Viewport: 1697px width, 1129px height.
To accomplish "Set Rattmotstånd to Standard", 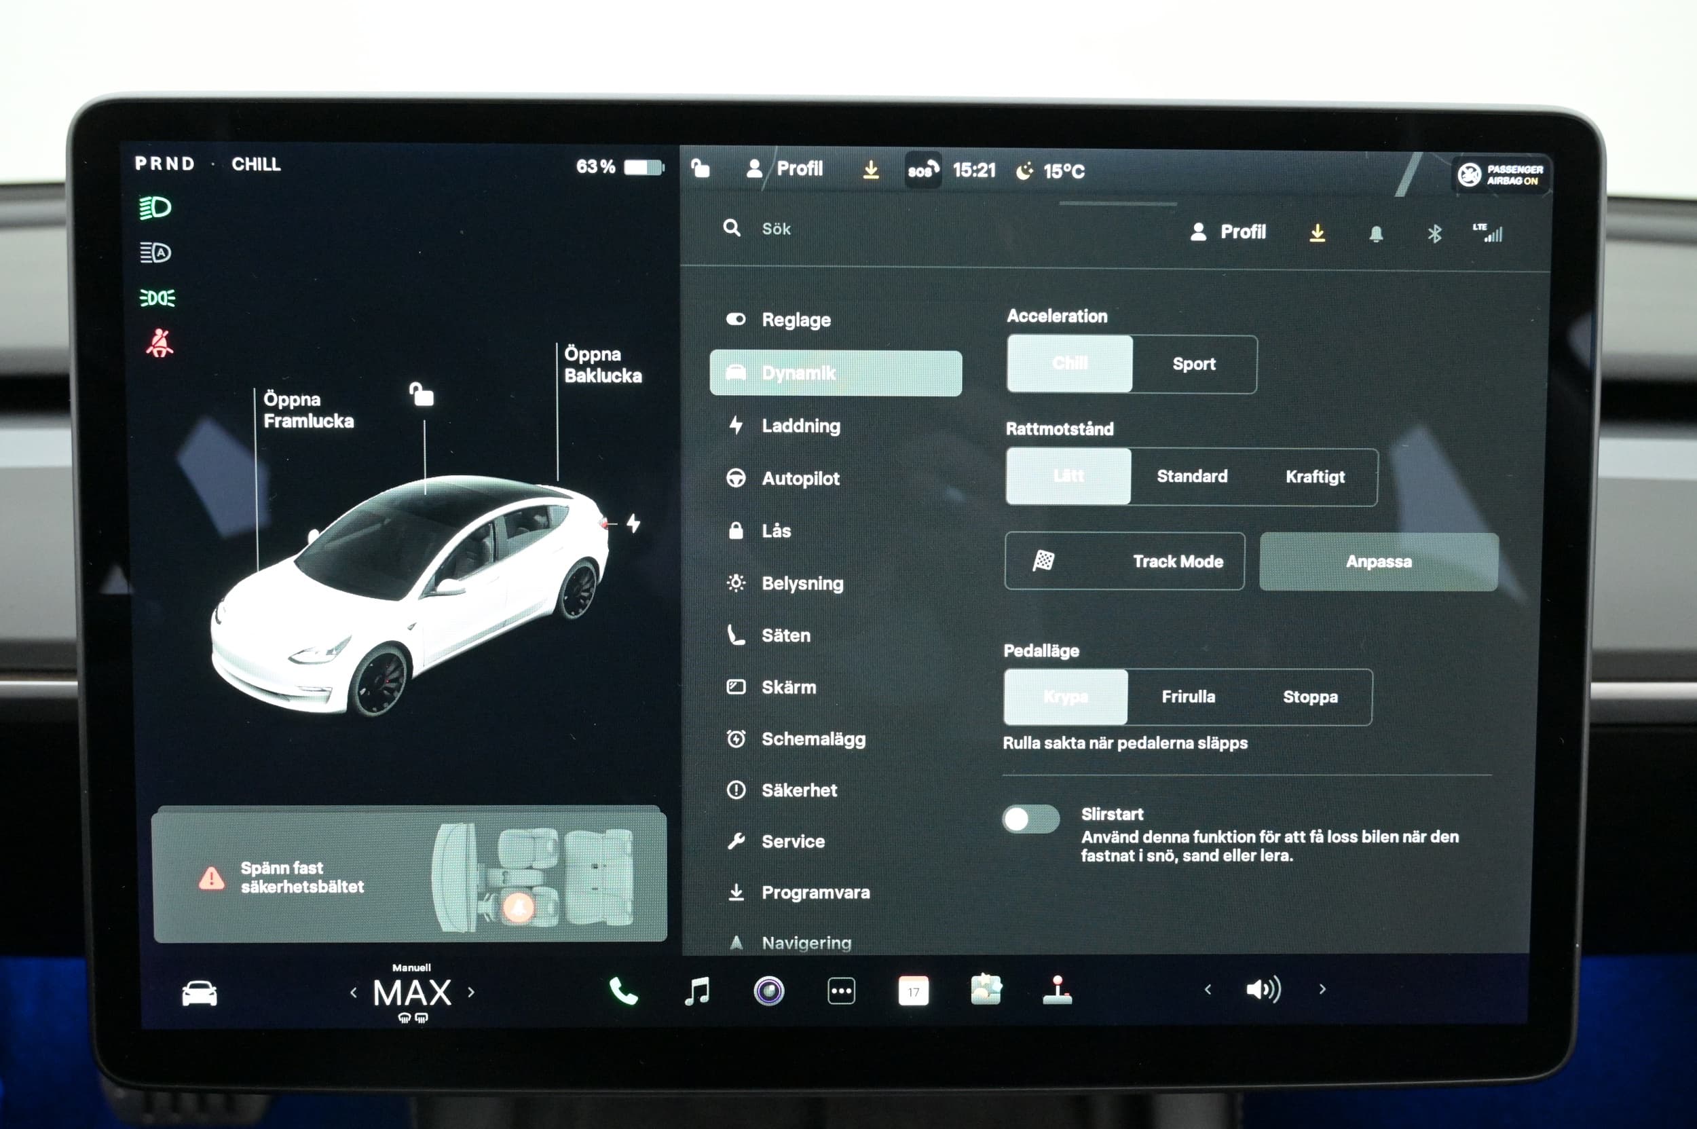I will (x=1191, y=477).
